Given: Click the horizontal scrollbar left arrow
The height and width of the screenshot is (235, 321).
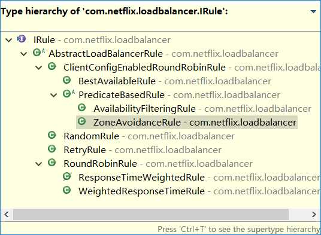Looking at the screenshot, I should (7, 214).
